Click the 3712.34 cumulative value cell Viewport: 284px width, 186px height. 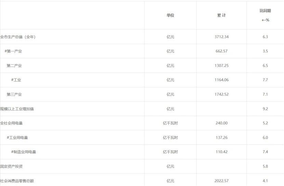[x=221, y=37]
